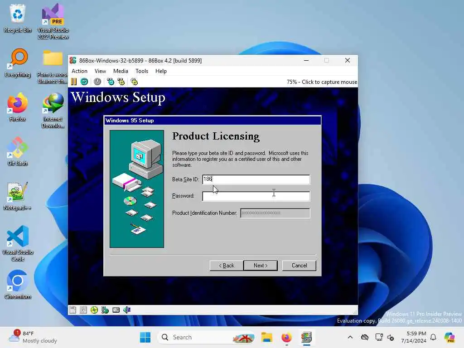464x348 pixels.
Task: Click into the Password field
Action: 256,196
